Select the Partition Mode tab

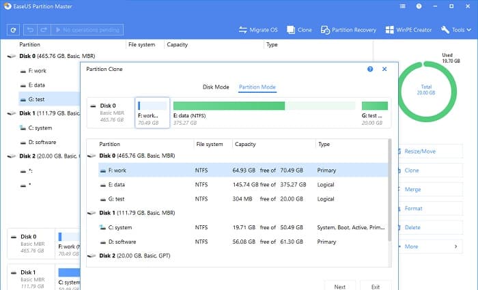(x=257, y=87)
